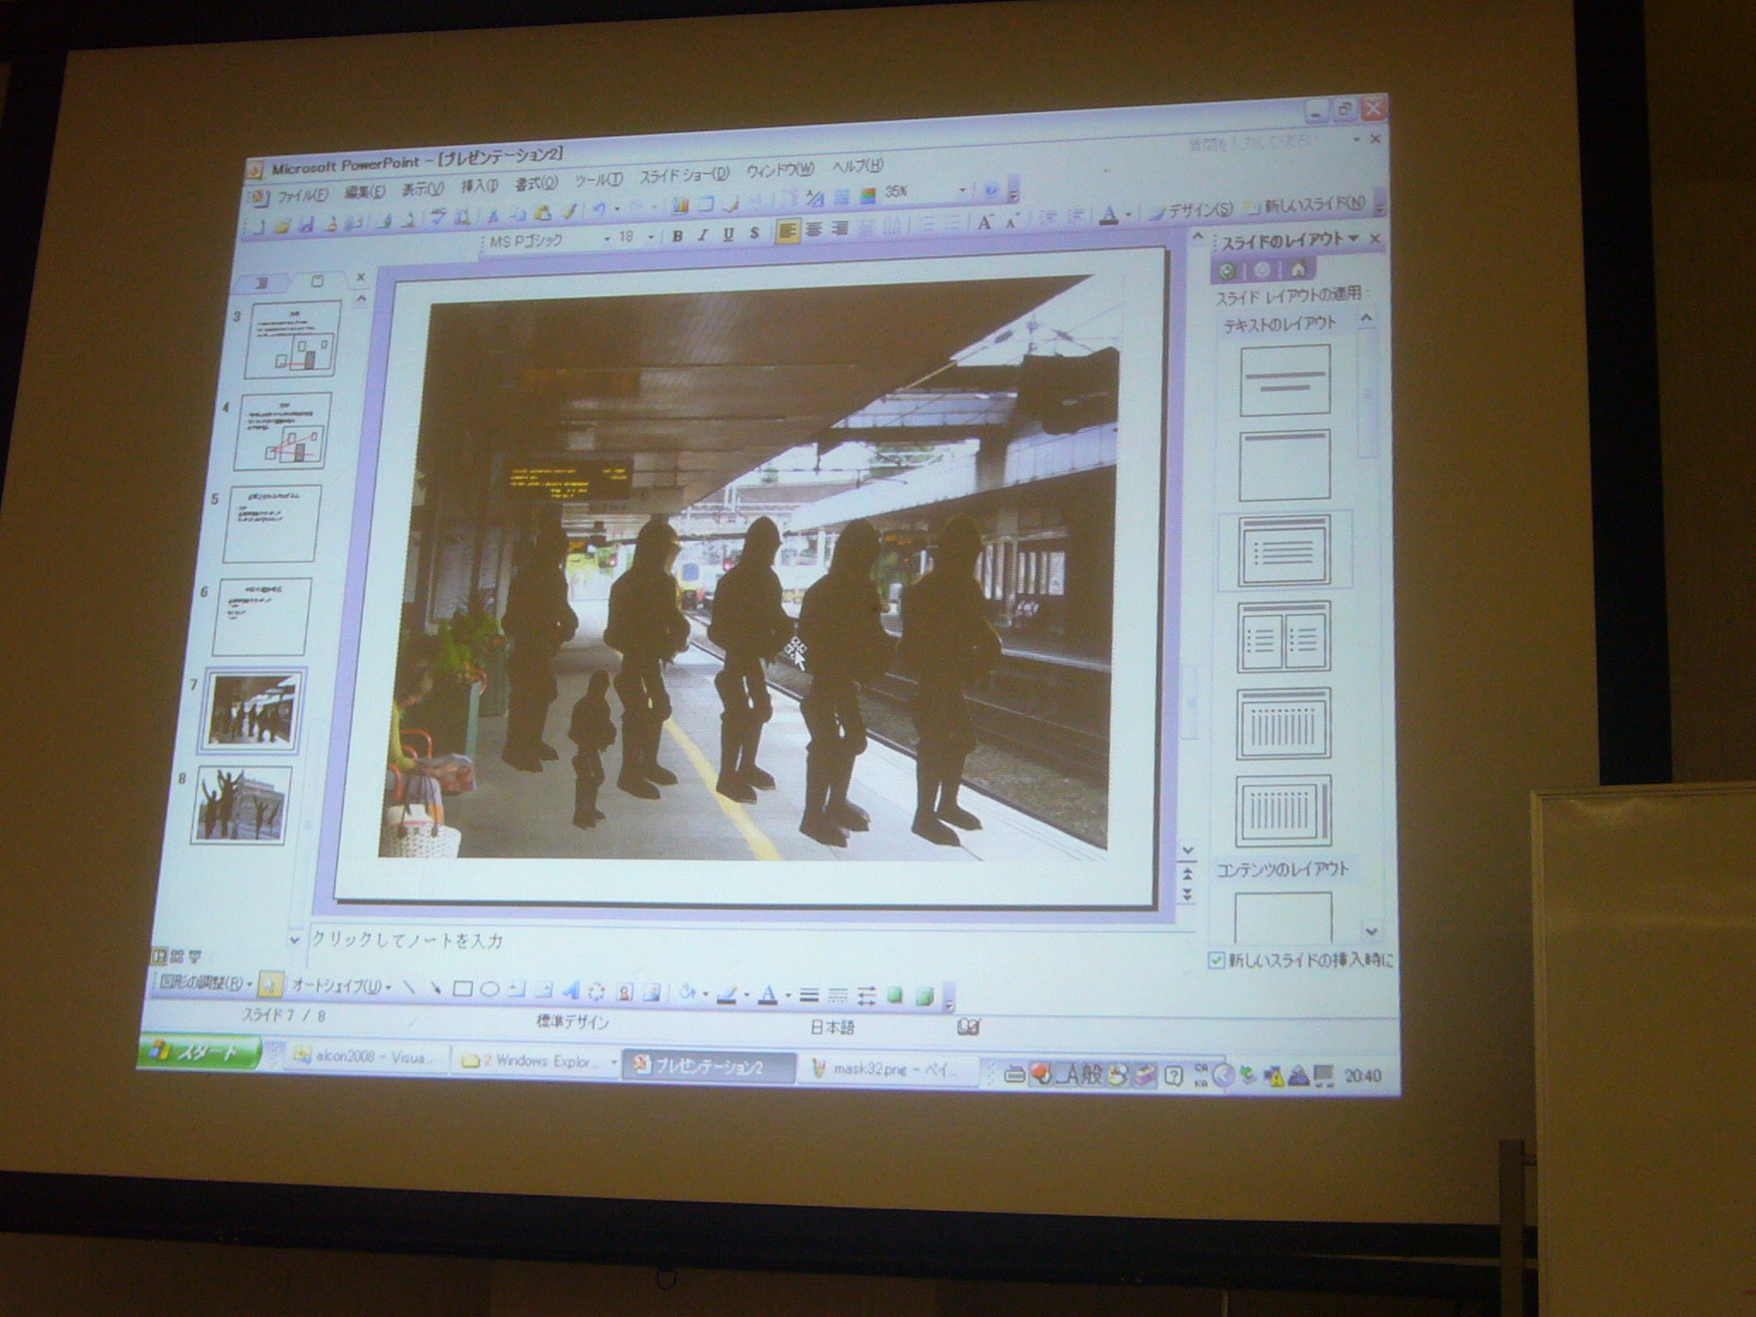Click task pane Back arrow icon

pyautogui.click(x=1228, y=271)
